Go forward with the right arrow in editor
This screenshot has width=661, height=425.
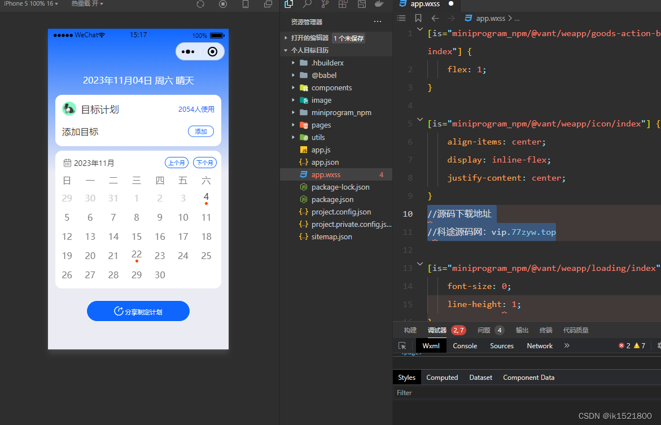point(451,18)
